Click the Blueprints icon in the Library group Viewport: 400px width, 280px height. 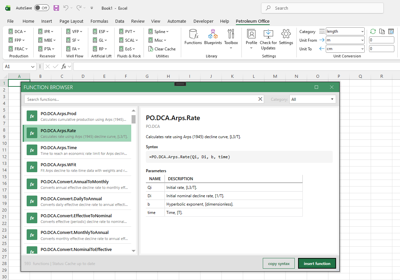click(x=213, y=37)
